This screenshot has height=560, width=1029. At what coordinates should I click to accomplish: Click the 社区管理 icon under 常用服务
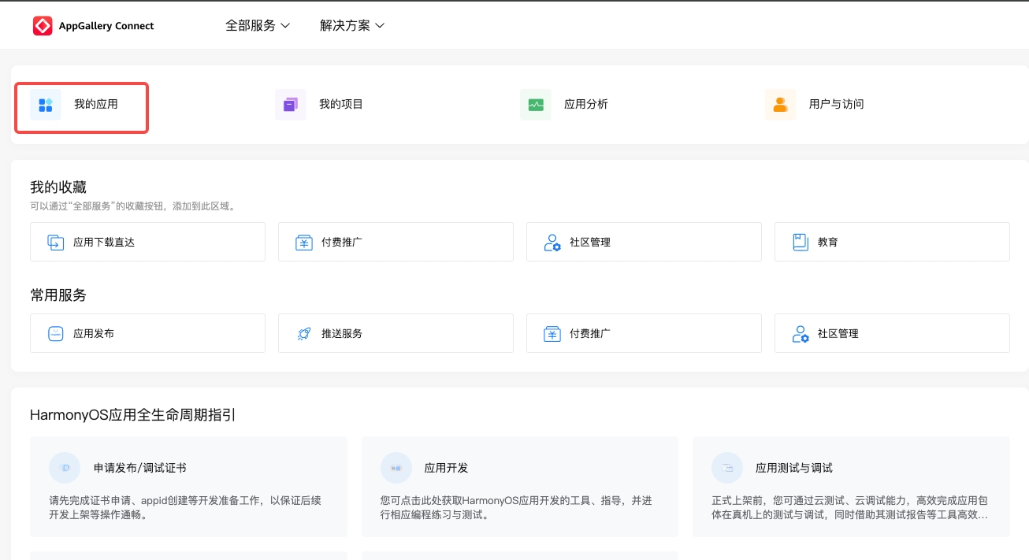point(801,333)
